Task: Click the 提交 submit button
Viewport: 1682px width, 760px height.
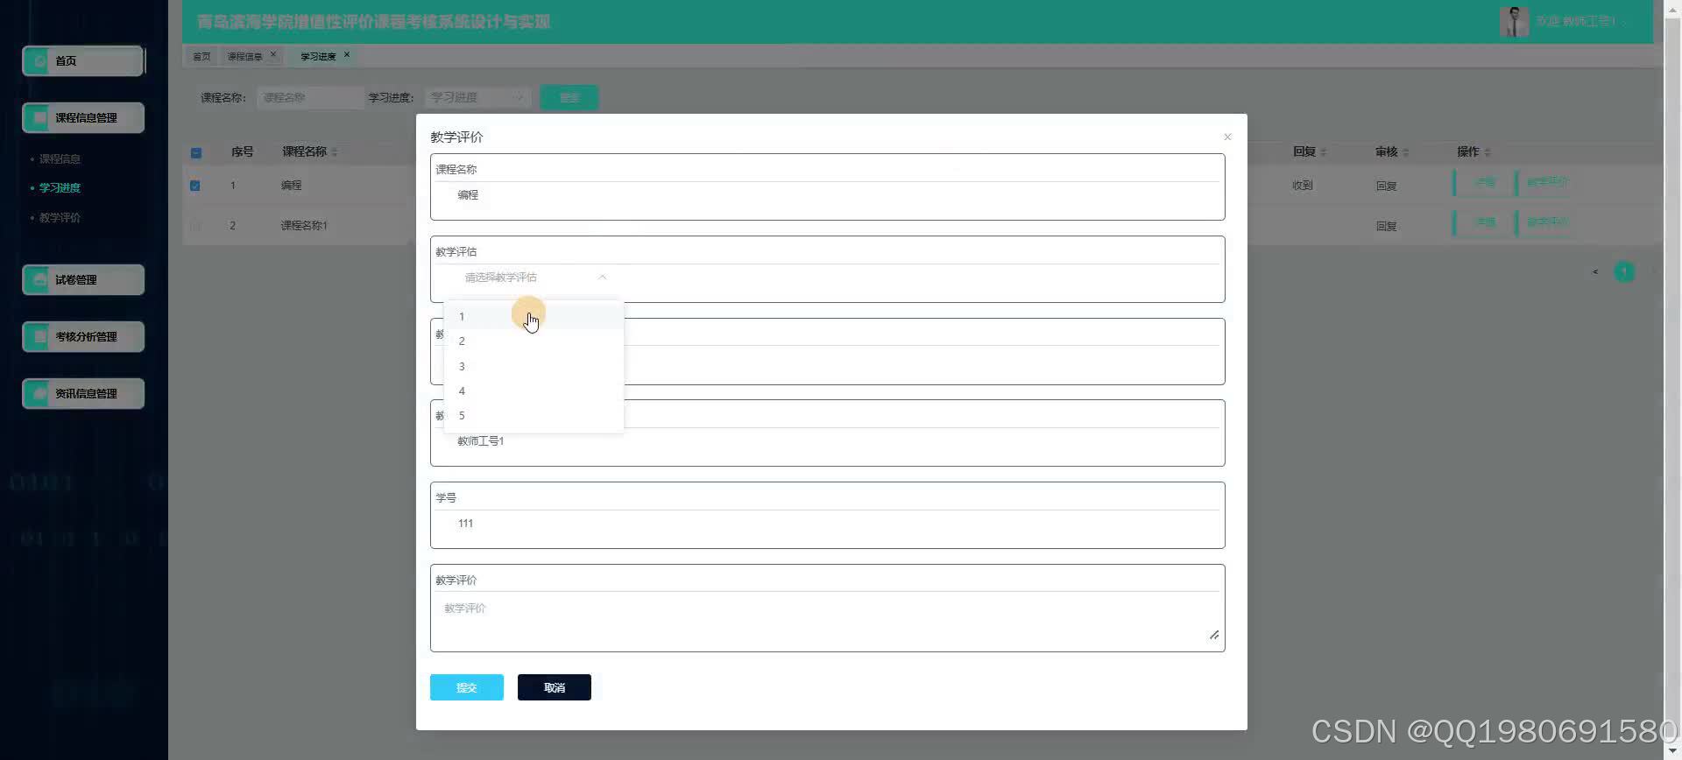Action: [x=466, y=687]
